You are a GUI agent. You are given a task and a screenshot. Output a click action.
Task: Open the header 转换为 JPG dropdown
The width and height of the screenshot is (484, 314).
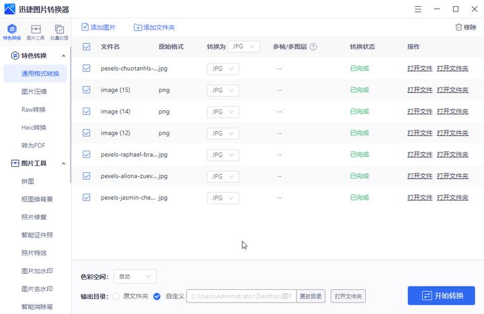pos(243,46)
